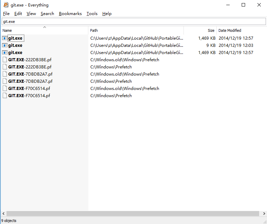Click the search box containing git.exe
The width and height of the screenshot is (267, 224).
point(133,22)
